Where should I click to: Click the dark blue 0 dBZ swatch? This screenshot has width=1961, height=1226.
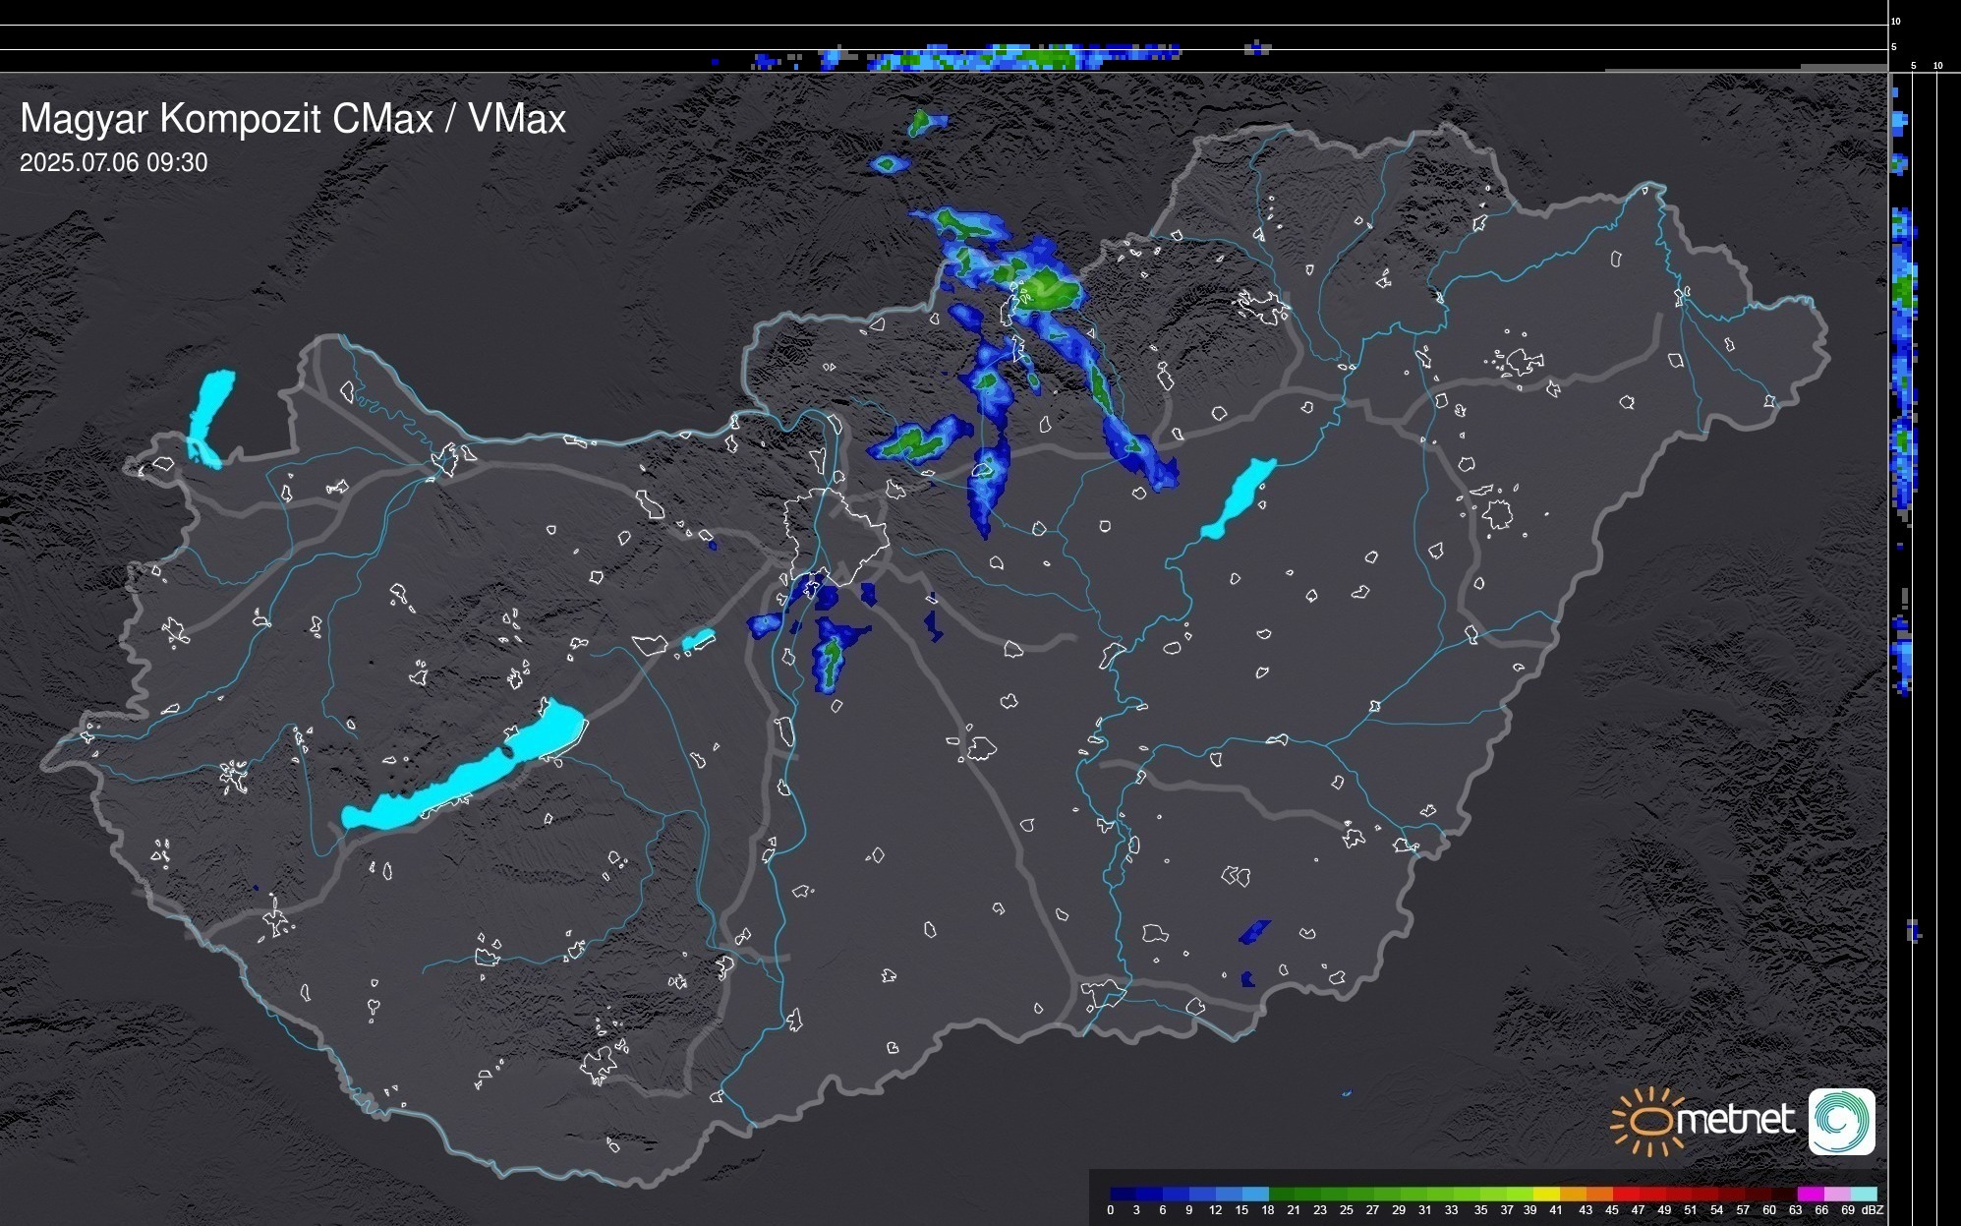pos(1122,1194)
